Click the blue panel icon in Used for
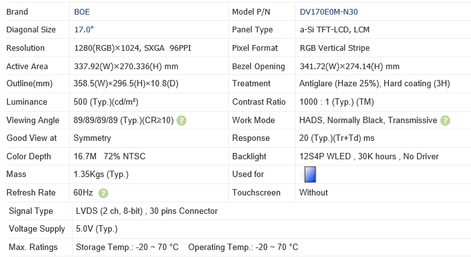The width and height of the screenshot is (471, 257). tap(310, 175)
